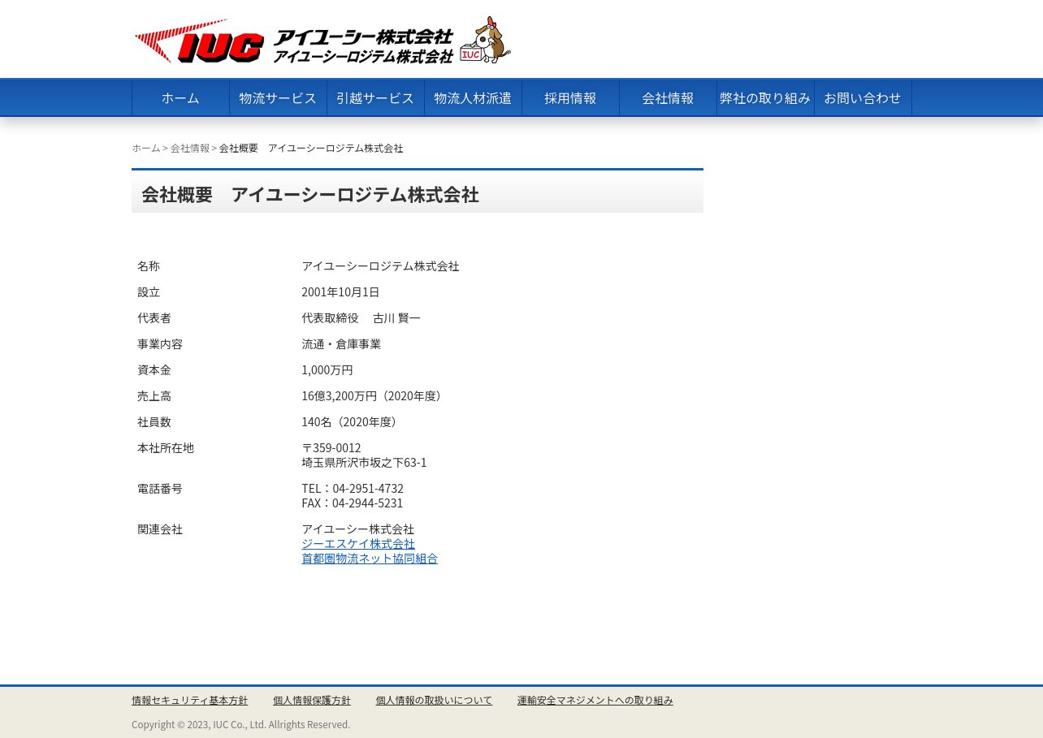1043x738 pixels.
Task: Click the 売上高 row label
Action: [154, 396]
